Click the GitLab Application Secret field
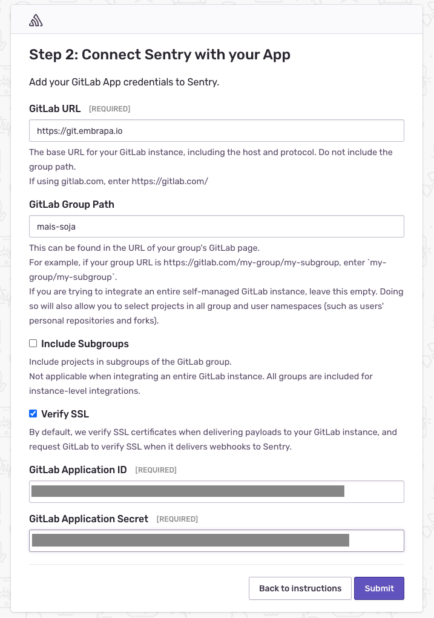The image size is (434, 618). click(217, 540)
